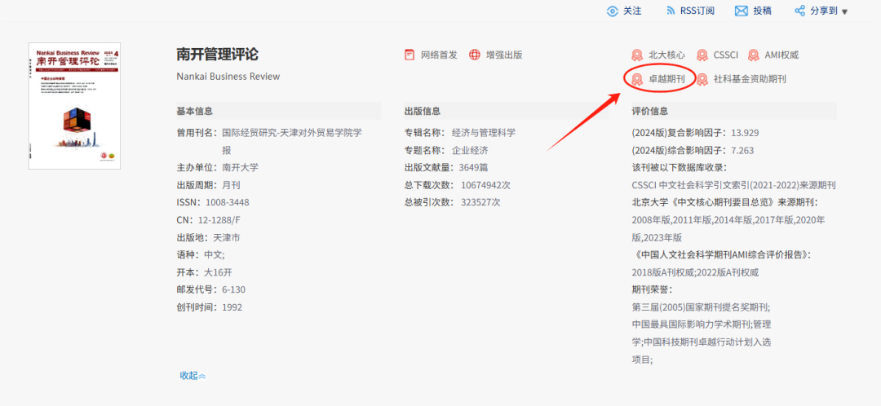
Task: Click the AMI权威 badge icon
Action: click(754, 55)
